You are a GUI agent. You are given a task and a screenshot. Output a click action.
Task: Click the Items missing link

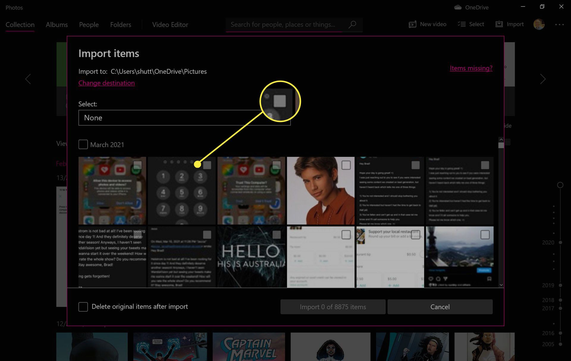(471, 68)
